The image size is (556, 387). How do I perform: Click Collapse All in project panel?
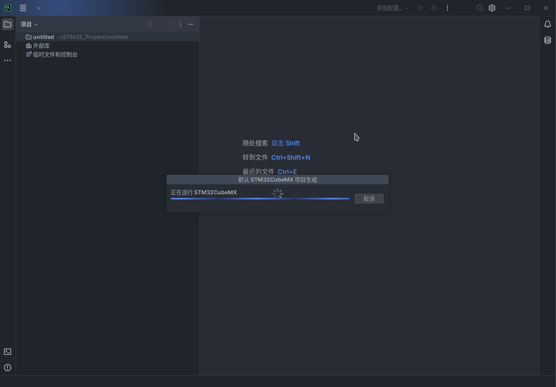(170, 24)
